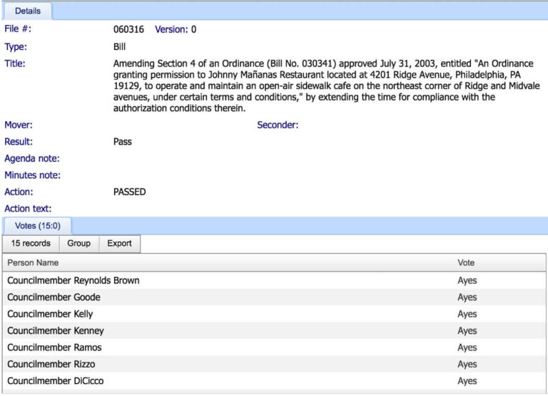Click the Mover label
548x396 pixels.
[x=19, y=125]
